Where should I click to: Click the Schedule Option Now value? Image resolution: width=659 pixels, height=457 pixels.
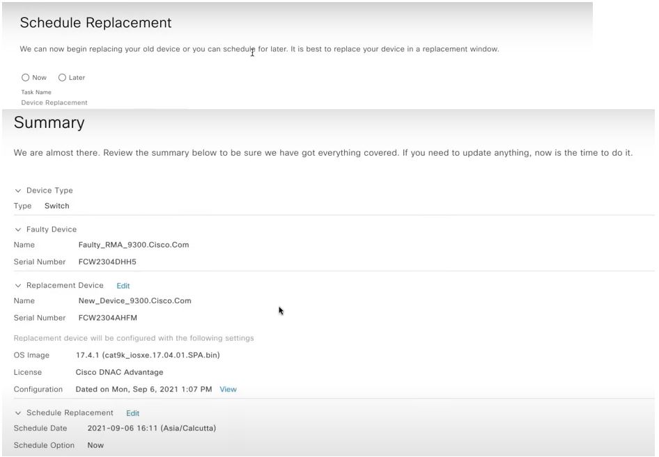(x=95, y=445)
